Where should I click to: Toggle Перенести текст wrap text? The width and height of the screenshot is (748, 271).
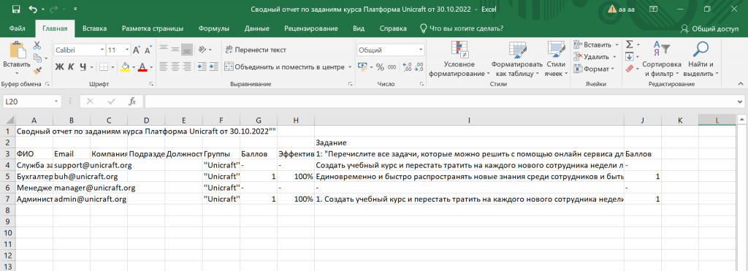255,50
